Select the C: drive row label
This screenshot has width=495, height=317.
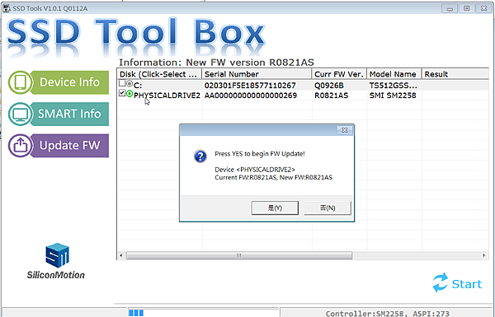tap(138, 86)
